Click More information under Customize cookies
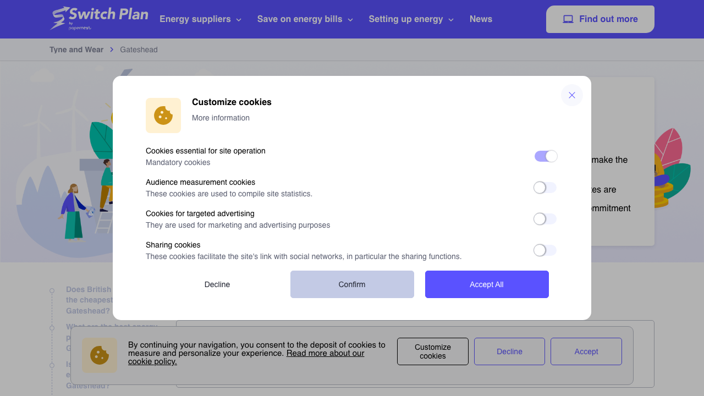The image size is (704, 396). (x=221, y=118)
